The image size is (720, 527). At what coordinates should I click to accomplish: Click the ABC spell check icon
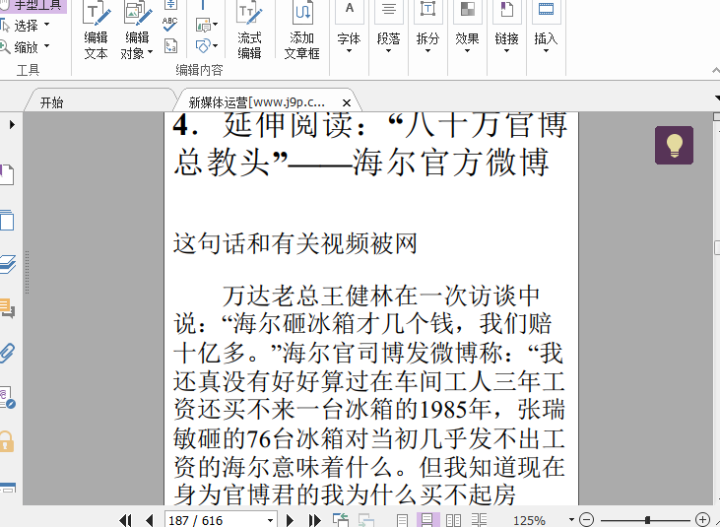pyautogui.click(x=169, y=24)
